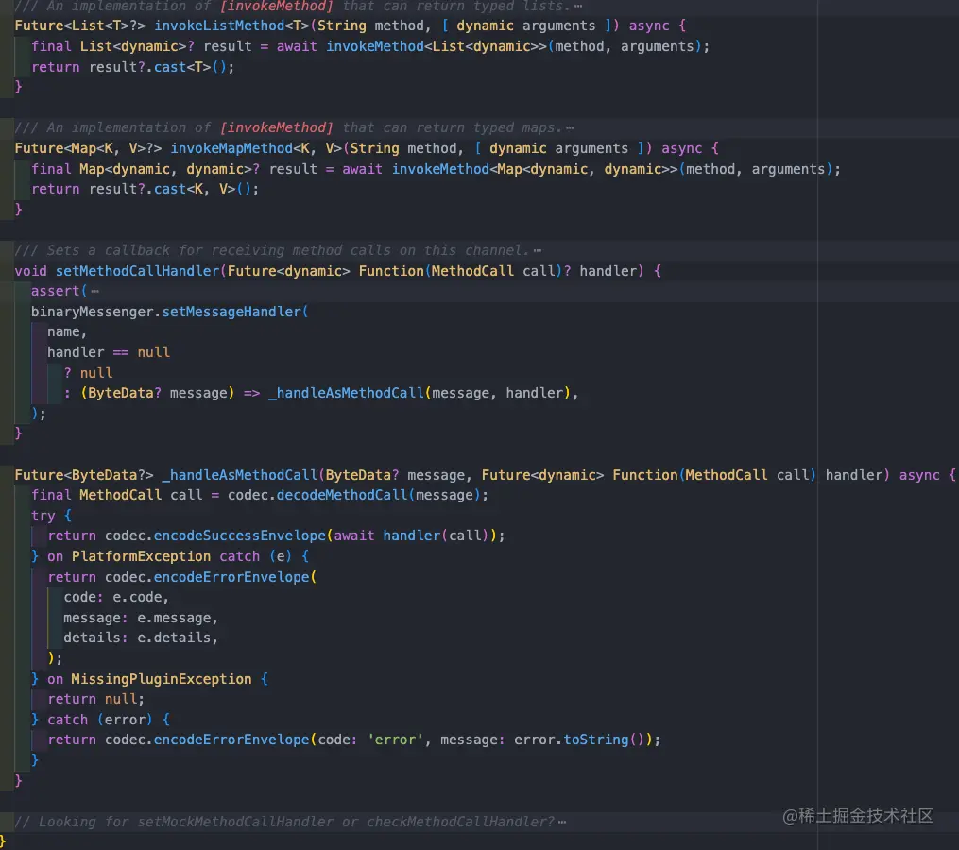This screenshot has height=850, width=959.
Task: Click result?.cast<T>() expression
Action: [x=158, y=67]
